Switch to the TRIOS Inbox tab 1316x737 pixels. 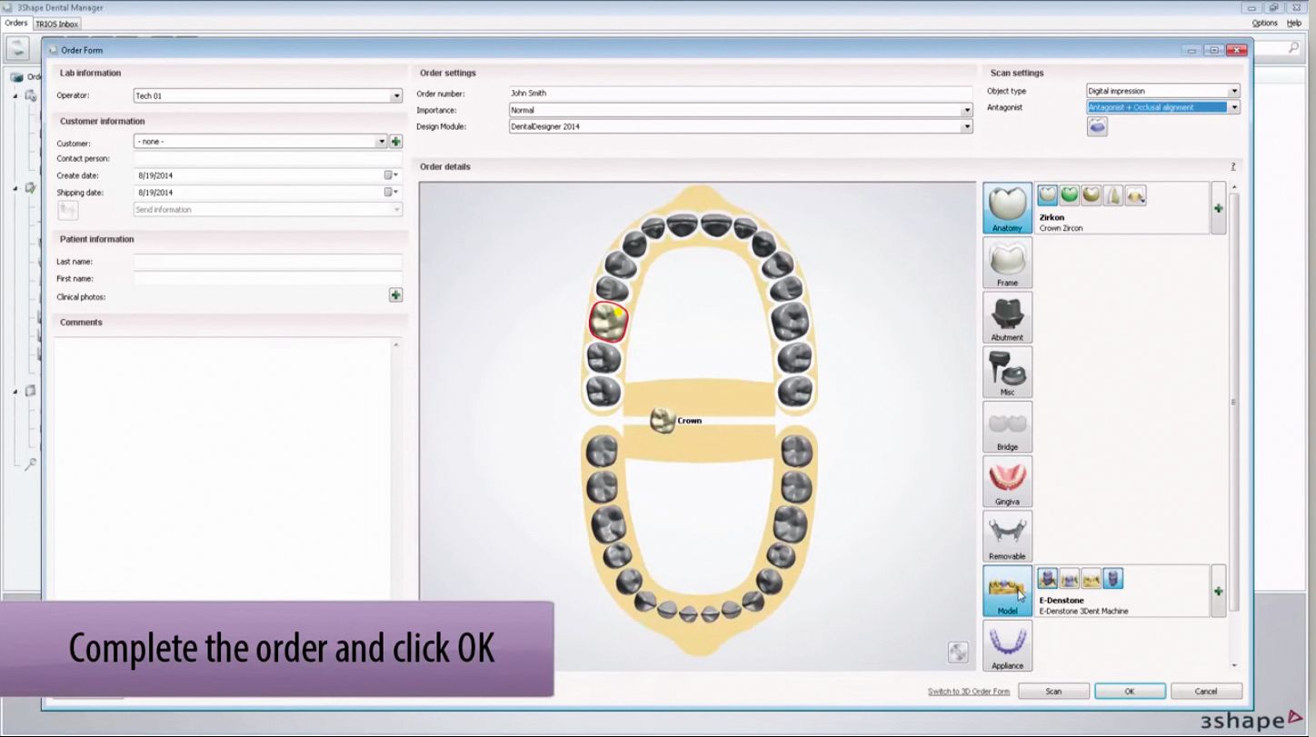(57, 24)
